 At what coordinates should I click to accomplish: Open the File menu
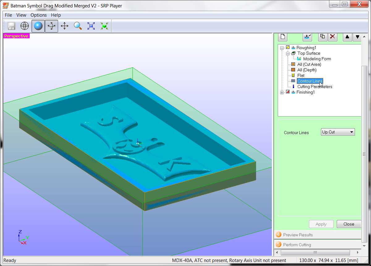point(9,15)
